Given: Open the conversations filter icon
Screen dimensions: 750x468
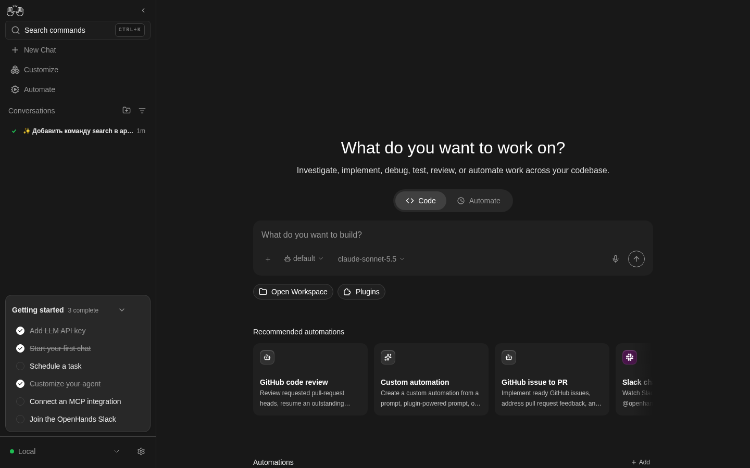Looking at the screenshot, I should tap(142, 111).
